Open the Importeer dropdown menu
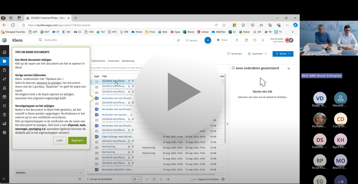 (257, 54)
